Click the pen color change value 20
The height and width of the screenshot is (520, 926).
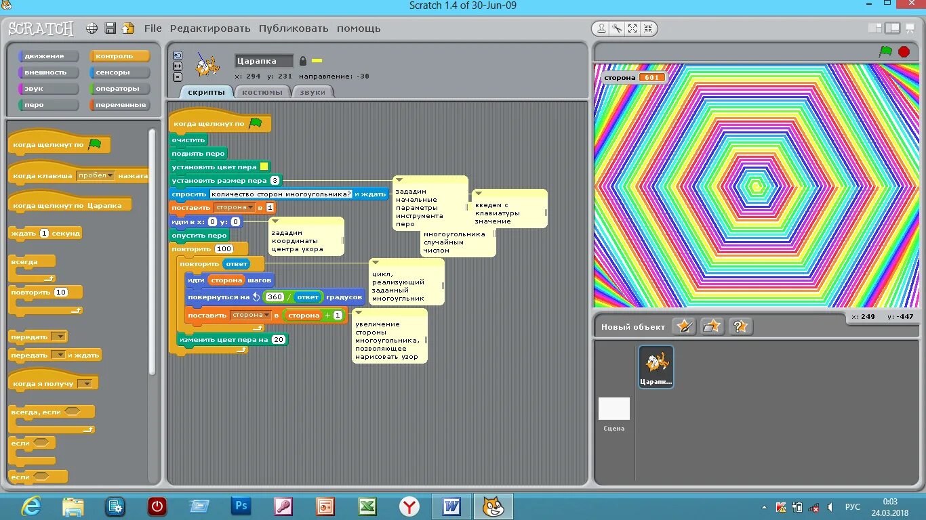(279, 339)
